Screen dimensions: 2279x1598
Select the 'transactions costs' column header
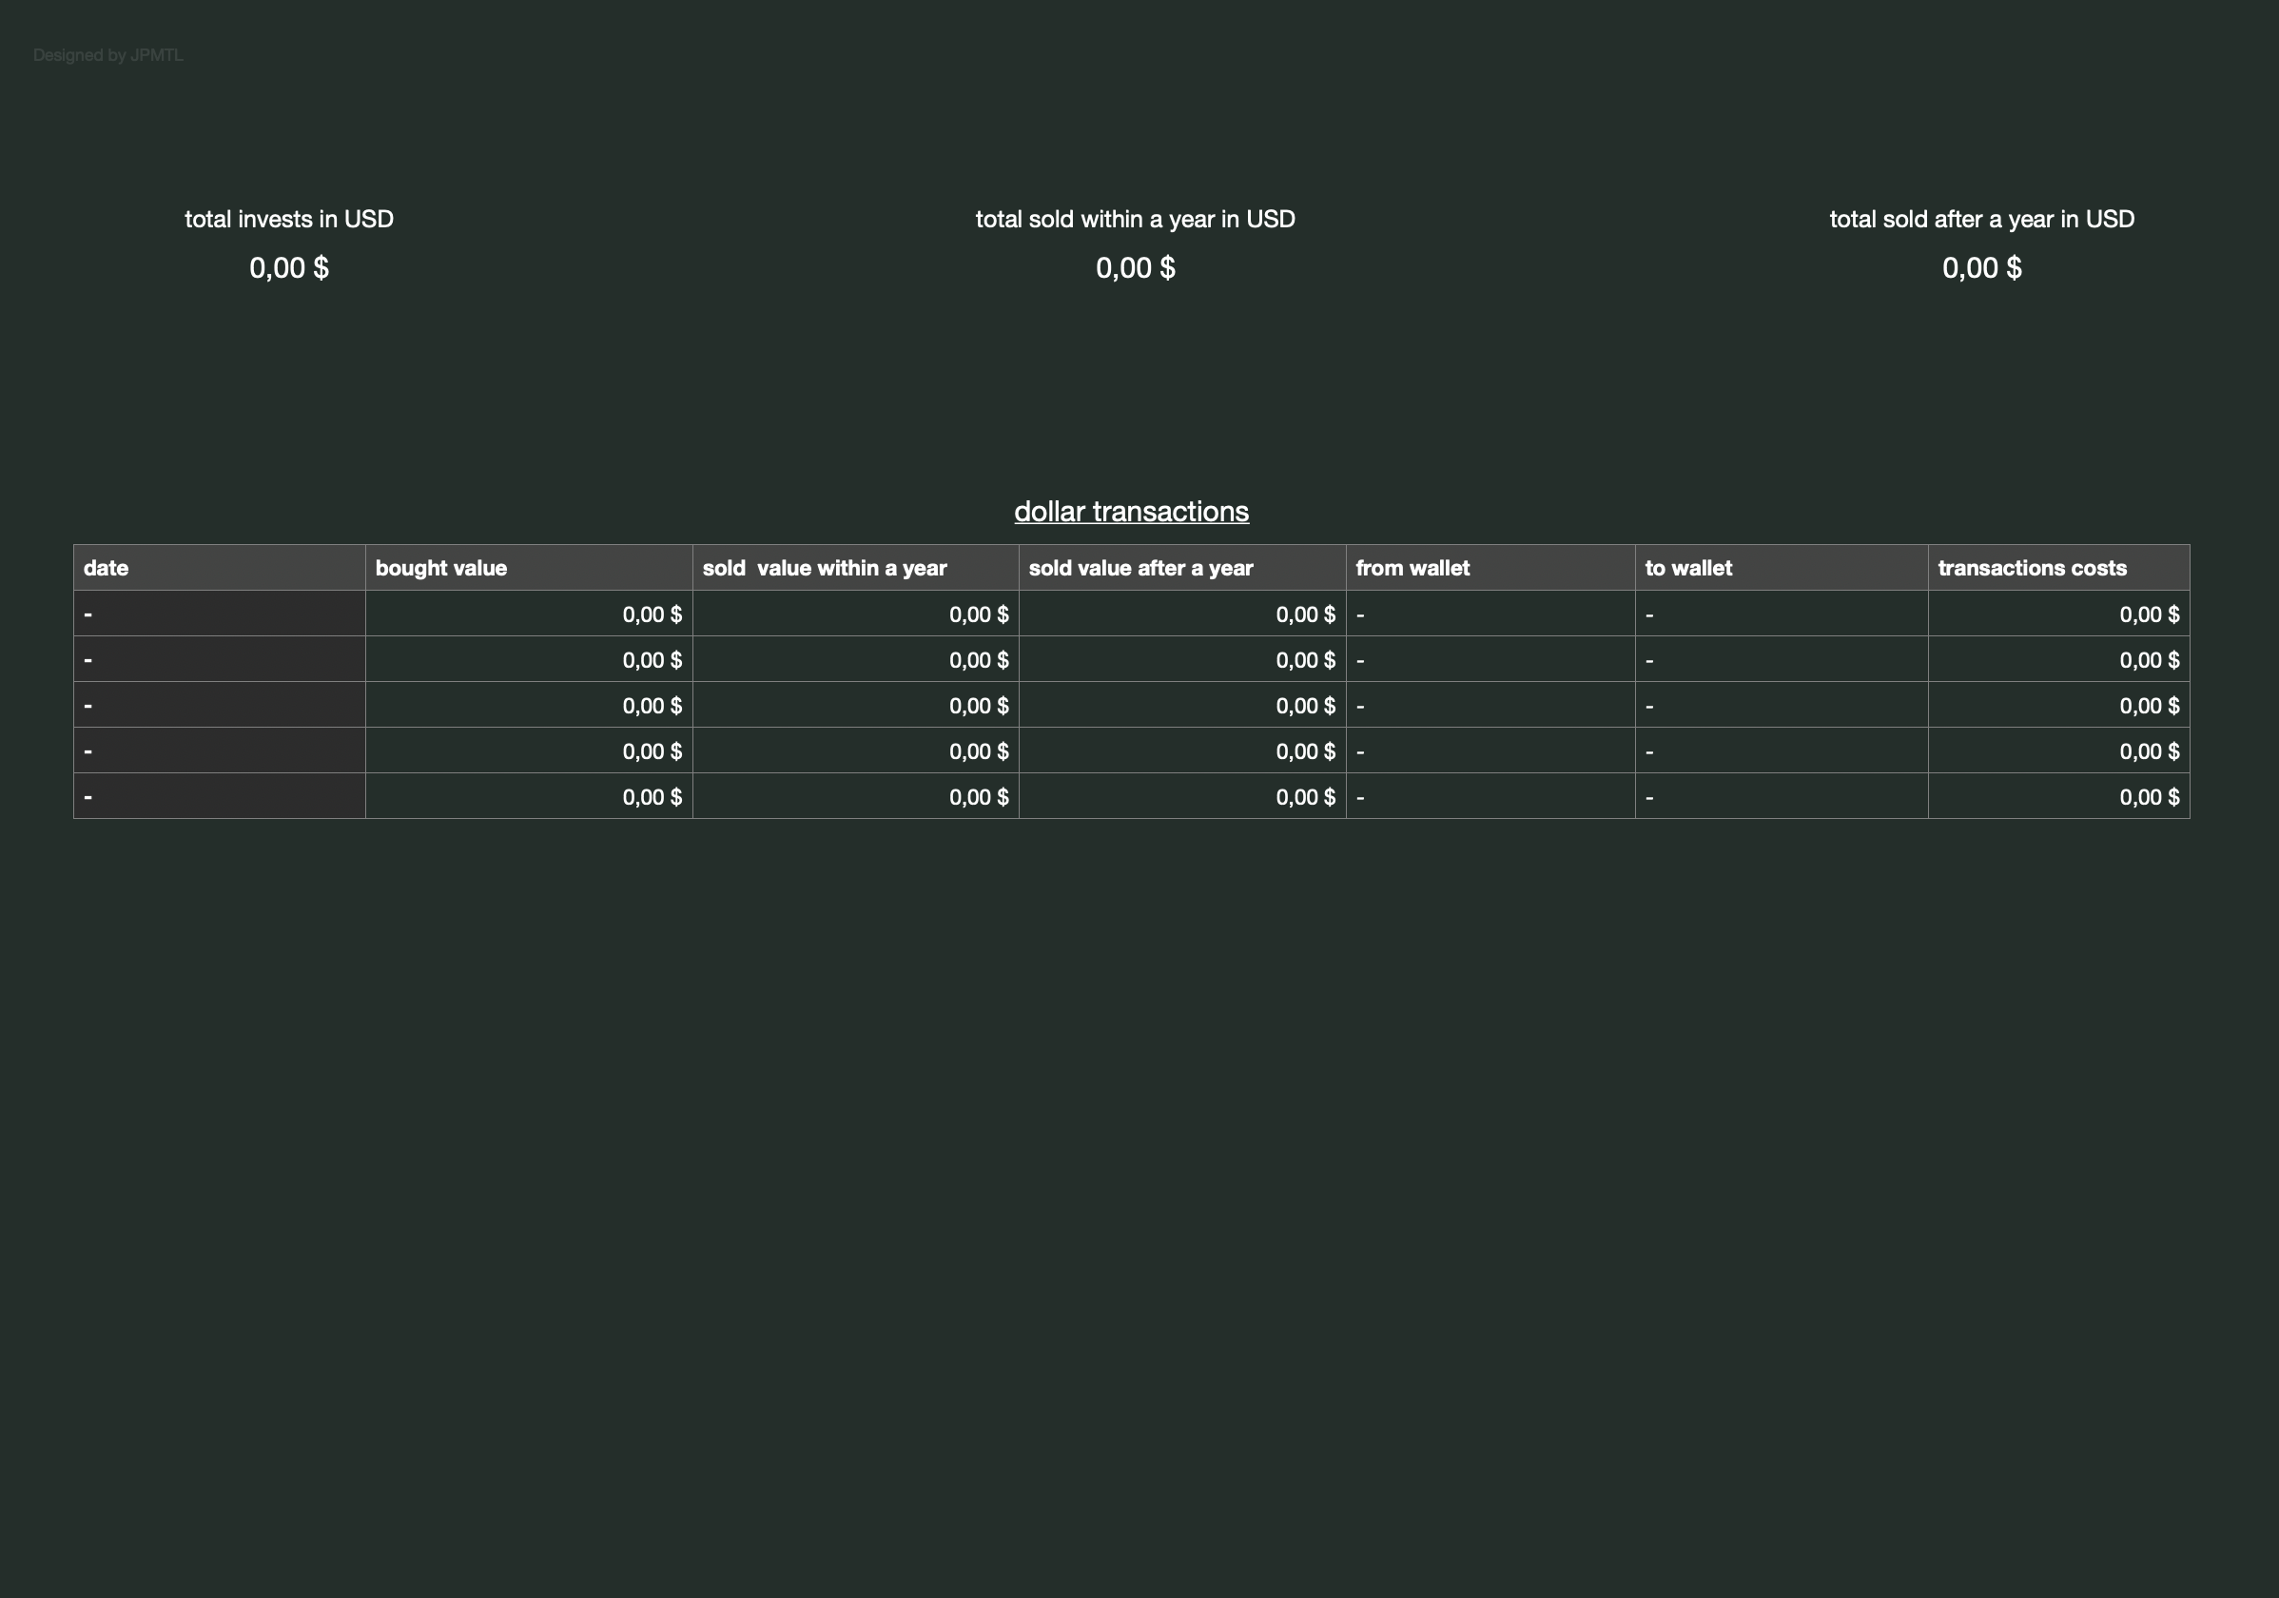tap(2058, 568)
